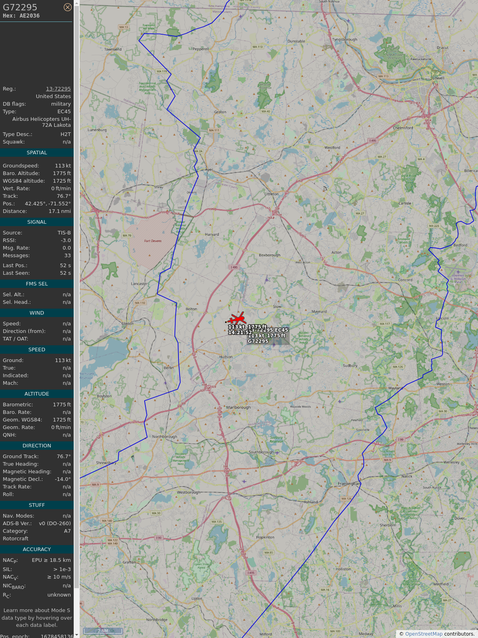Viewport: 478px width, 638px height.
Task: Click the airfield icon near Berlin
Action: 165,383
